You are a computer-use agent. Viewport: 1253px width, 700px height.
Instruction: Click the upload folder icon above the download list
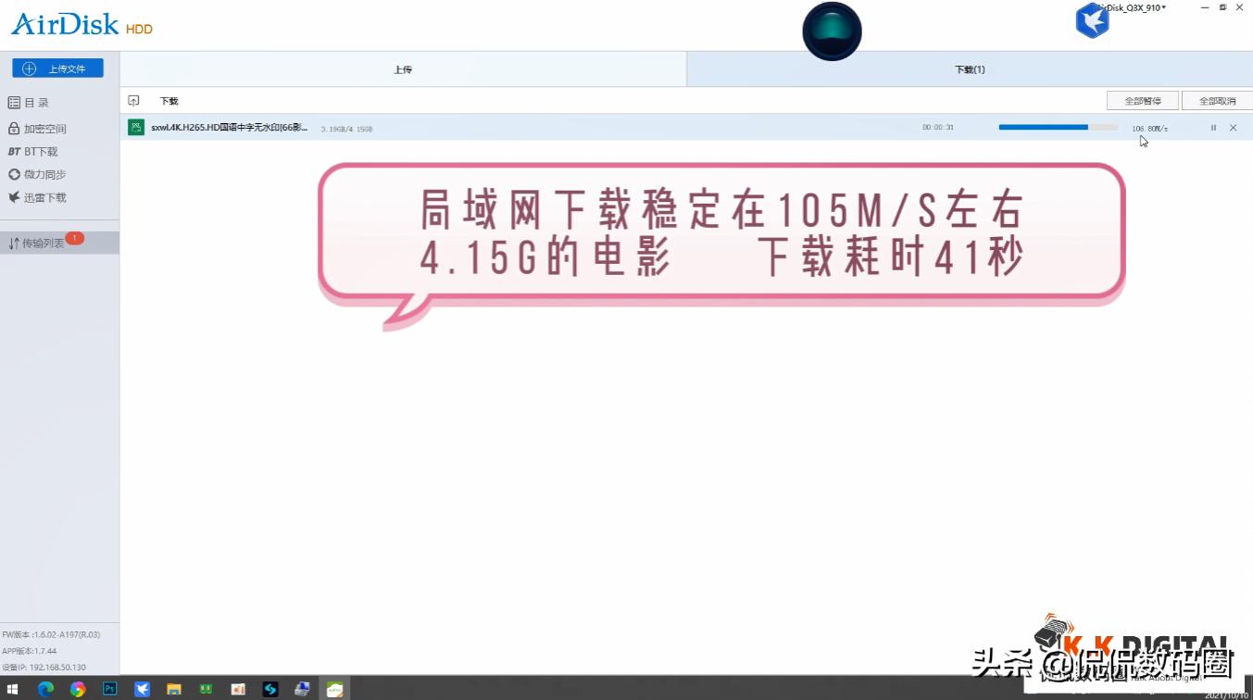134,100
